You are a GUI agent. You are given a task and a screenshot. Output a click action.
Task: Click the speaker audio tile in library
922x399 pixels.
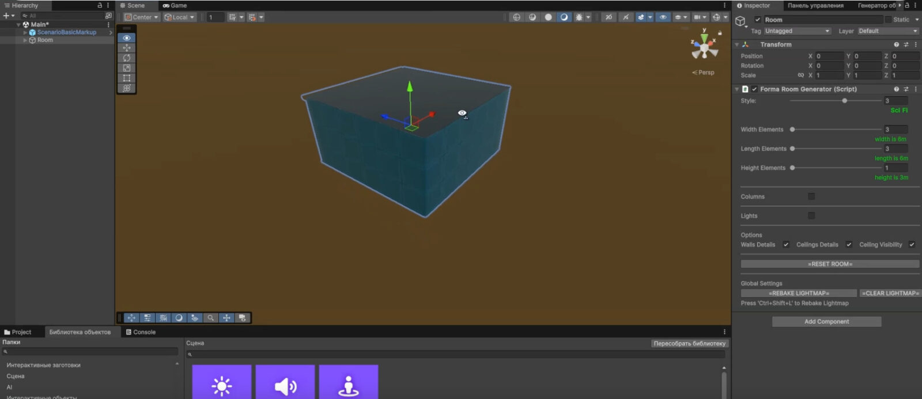point(285,382)
